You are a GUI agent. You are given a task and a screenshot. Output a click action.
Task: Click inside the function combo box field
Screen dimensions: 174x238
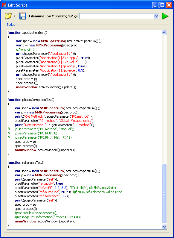point(117,16)
